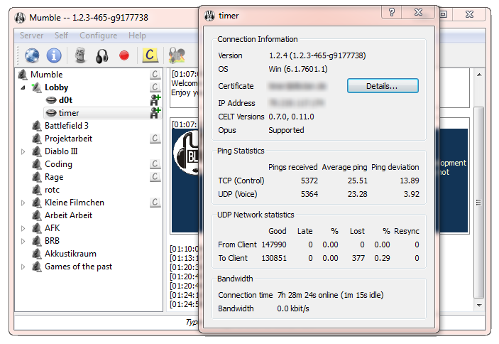Open the Connect globe icon in toolbar

click(x=32, y=55)
